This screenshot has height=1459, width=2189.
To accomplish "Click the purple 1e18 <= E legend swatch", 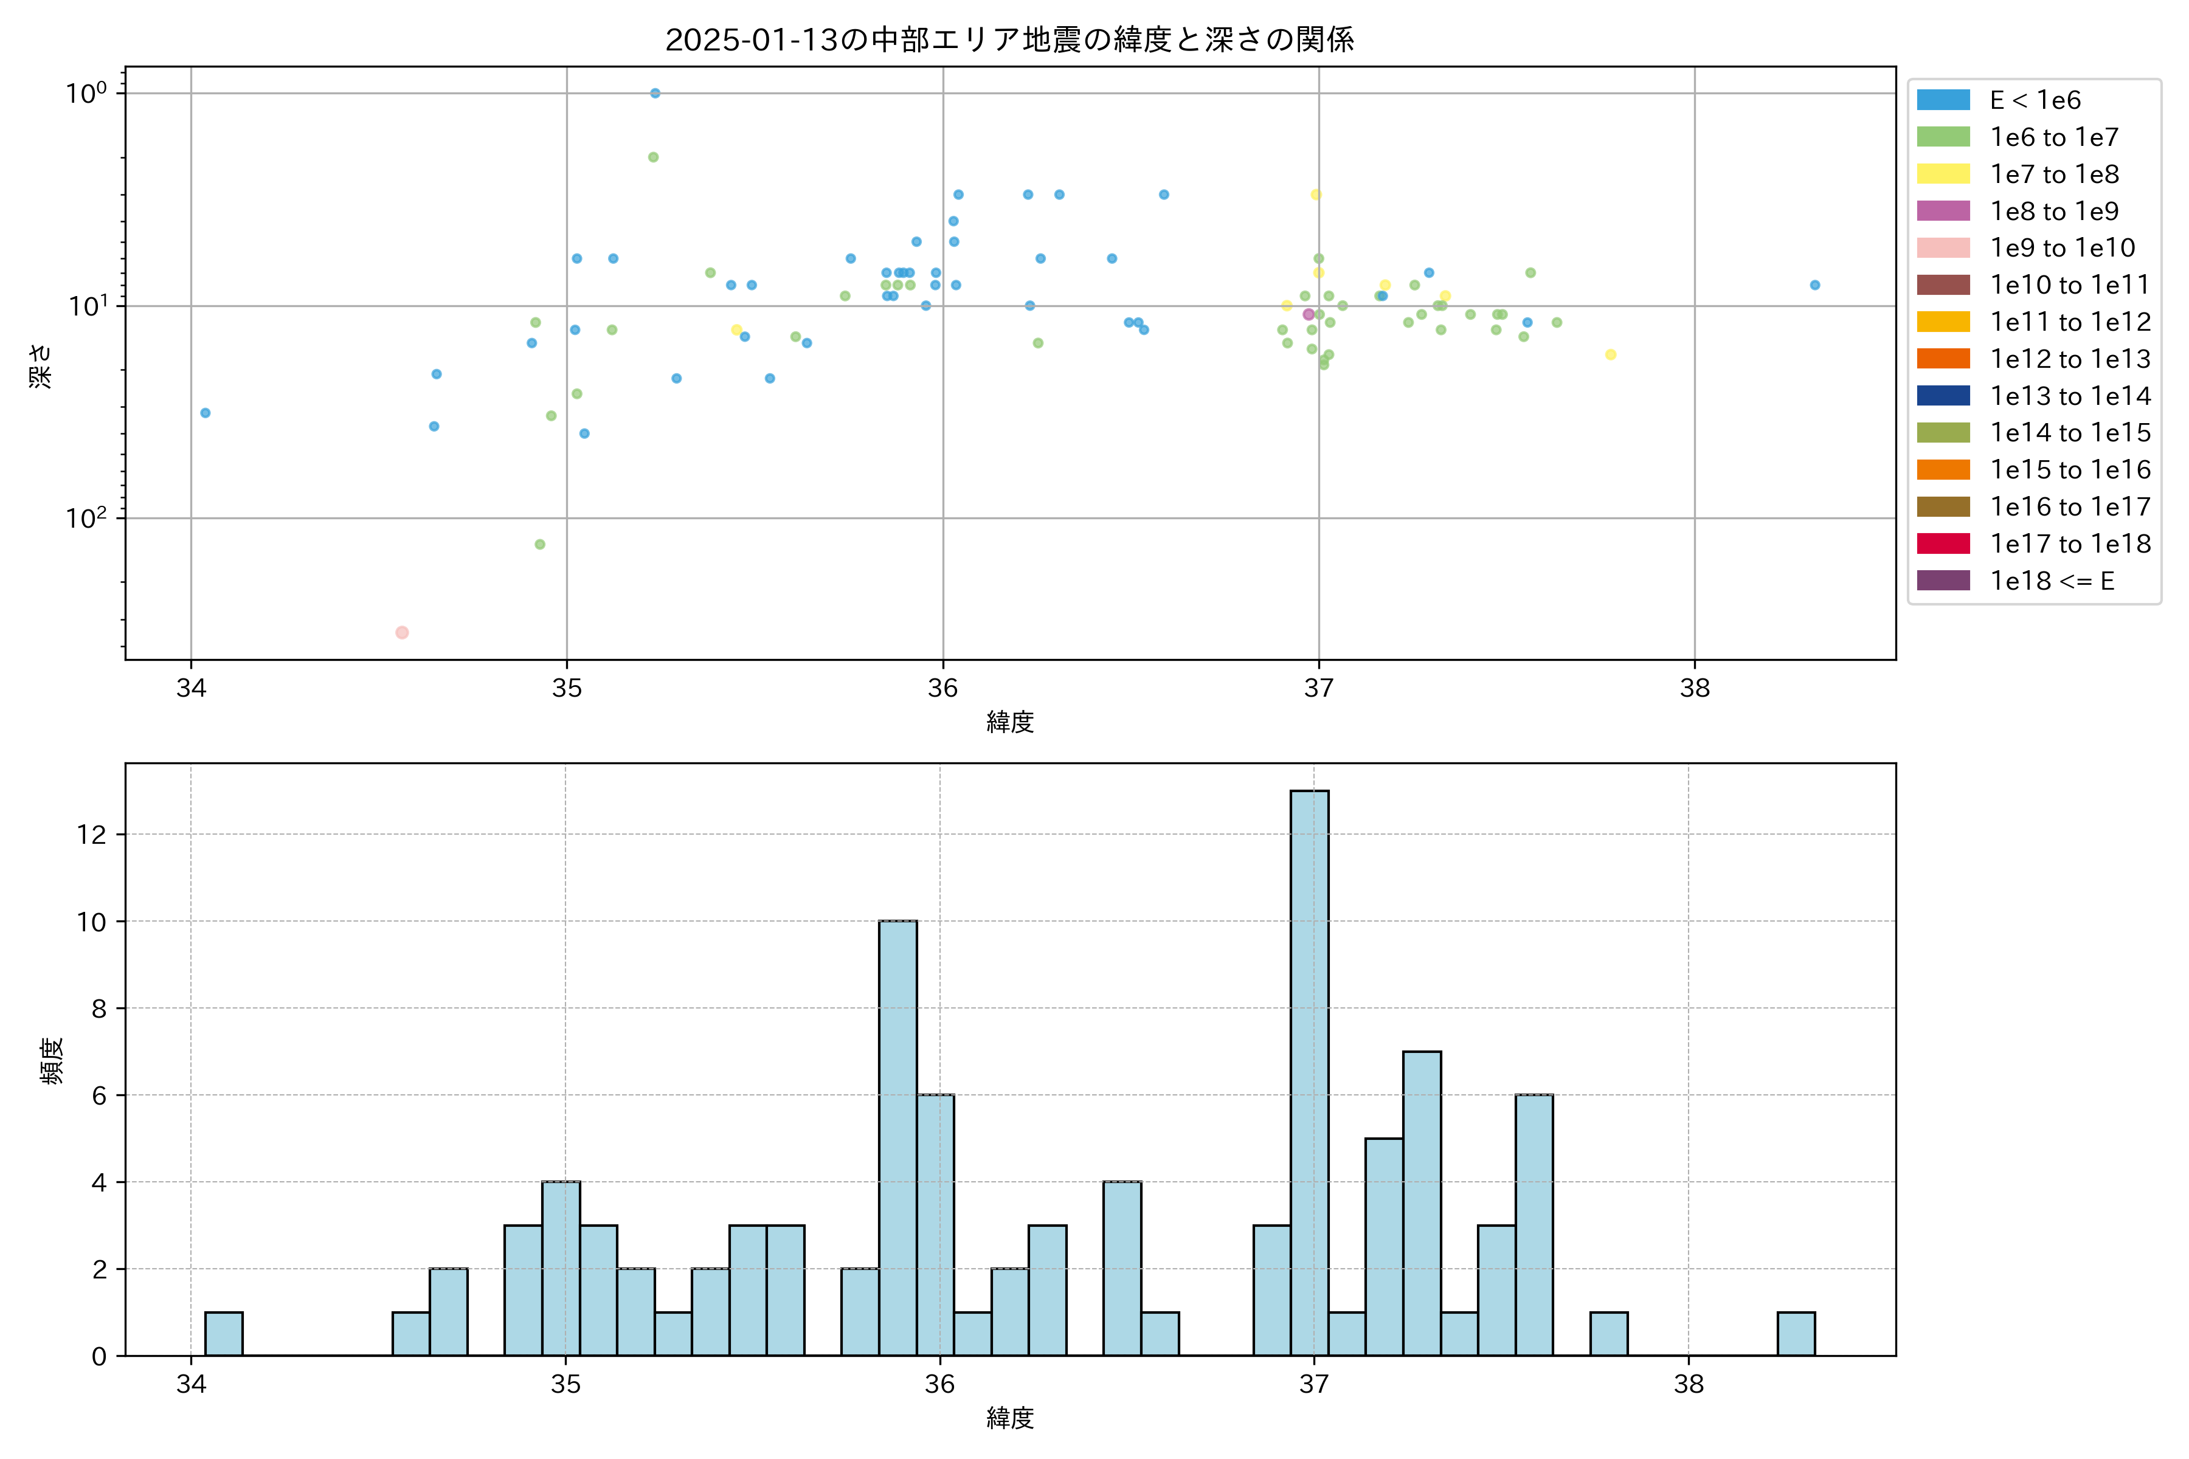I will 1942,581.
